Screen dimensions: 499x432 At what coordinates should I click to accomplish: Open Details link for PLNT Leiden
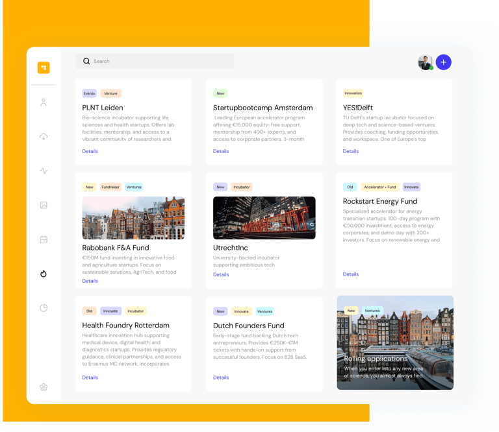tap(90, 151)
